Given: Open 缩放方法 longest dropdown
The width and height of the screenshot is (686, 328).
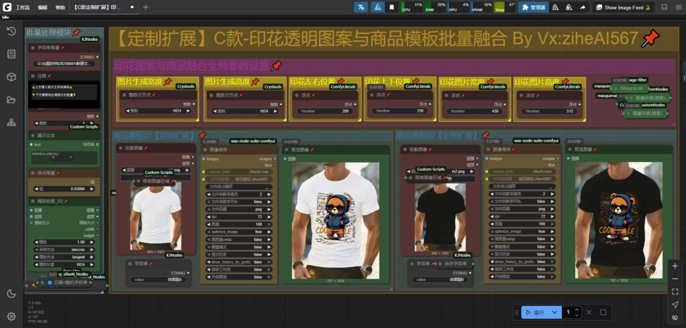Looking at the screenshot, I should [64, 257].
